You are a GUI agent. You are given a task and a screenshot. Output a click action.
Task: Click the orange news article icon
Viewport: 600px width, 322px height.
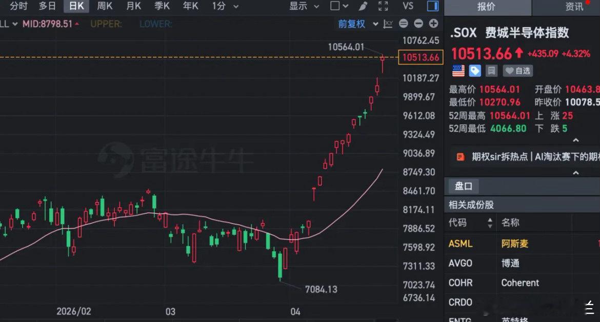coord(461,157)
